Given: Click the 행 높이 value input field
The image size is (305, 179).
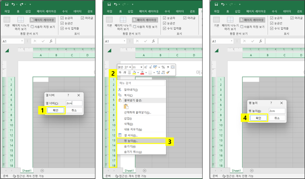Looking at the screenshot, I should [x=277, y=111].
